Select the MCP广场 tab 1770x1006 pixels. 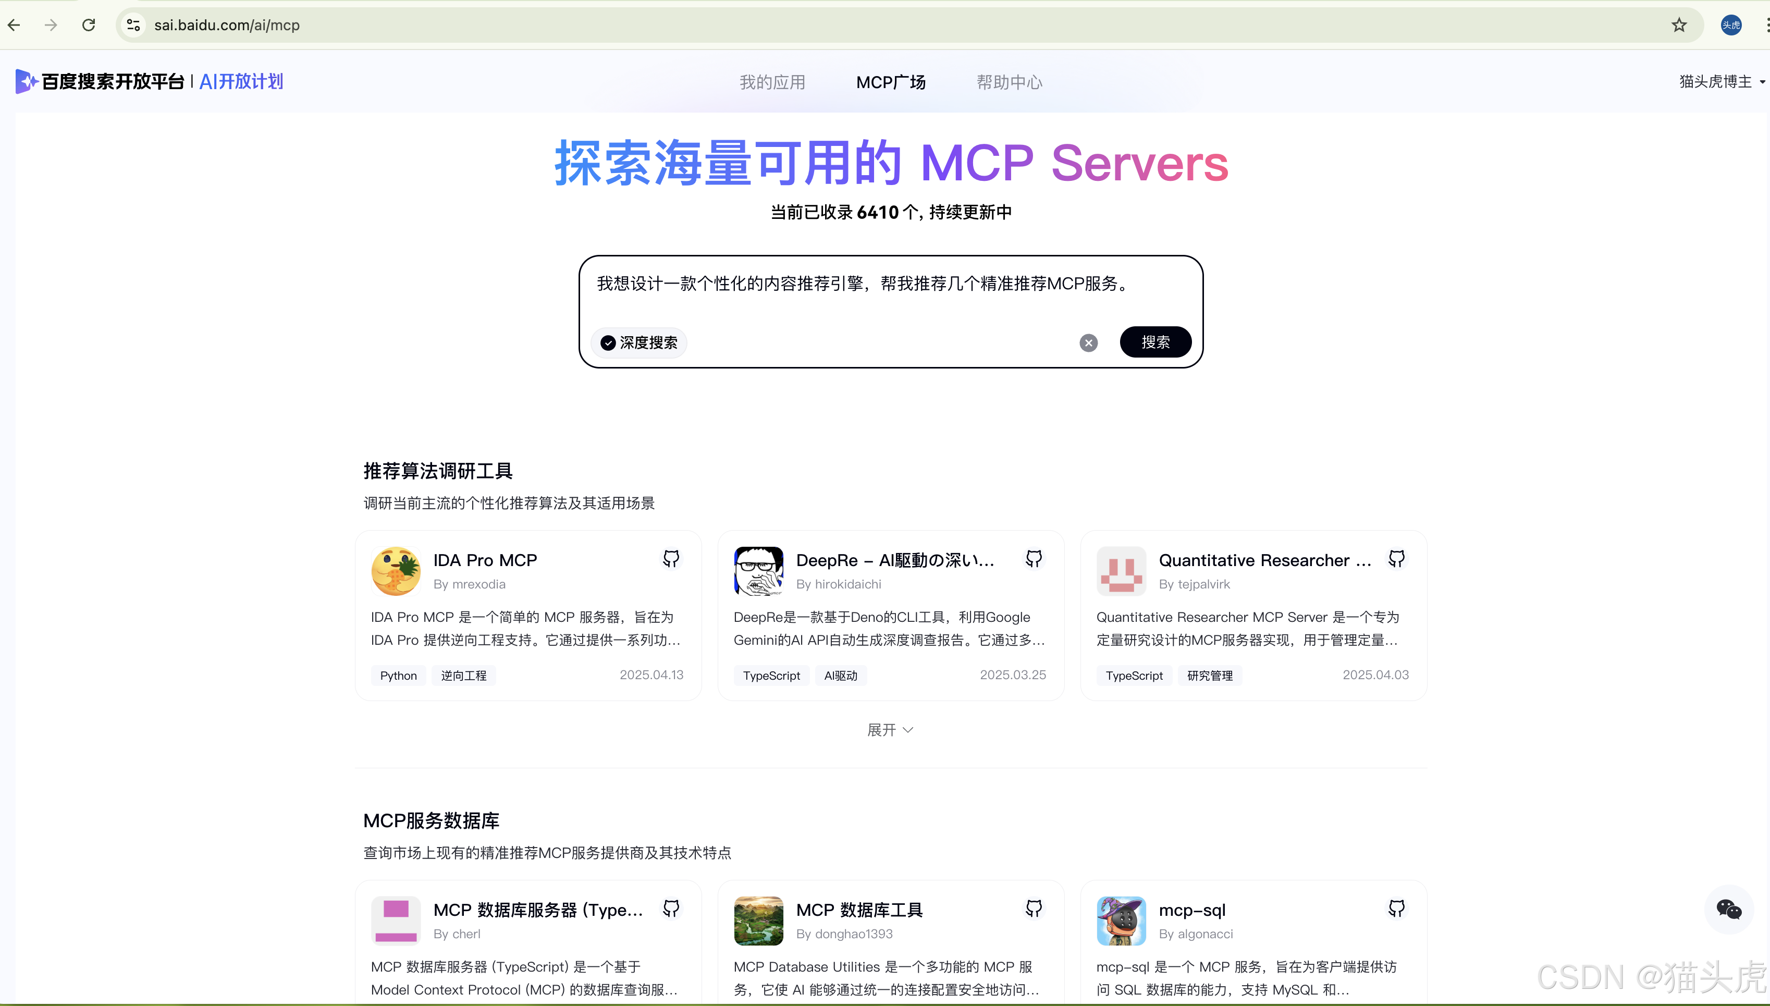tap(891, 82)
